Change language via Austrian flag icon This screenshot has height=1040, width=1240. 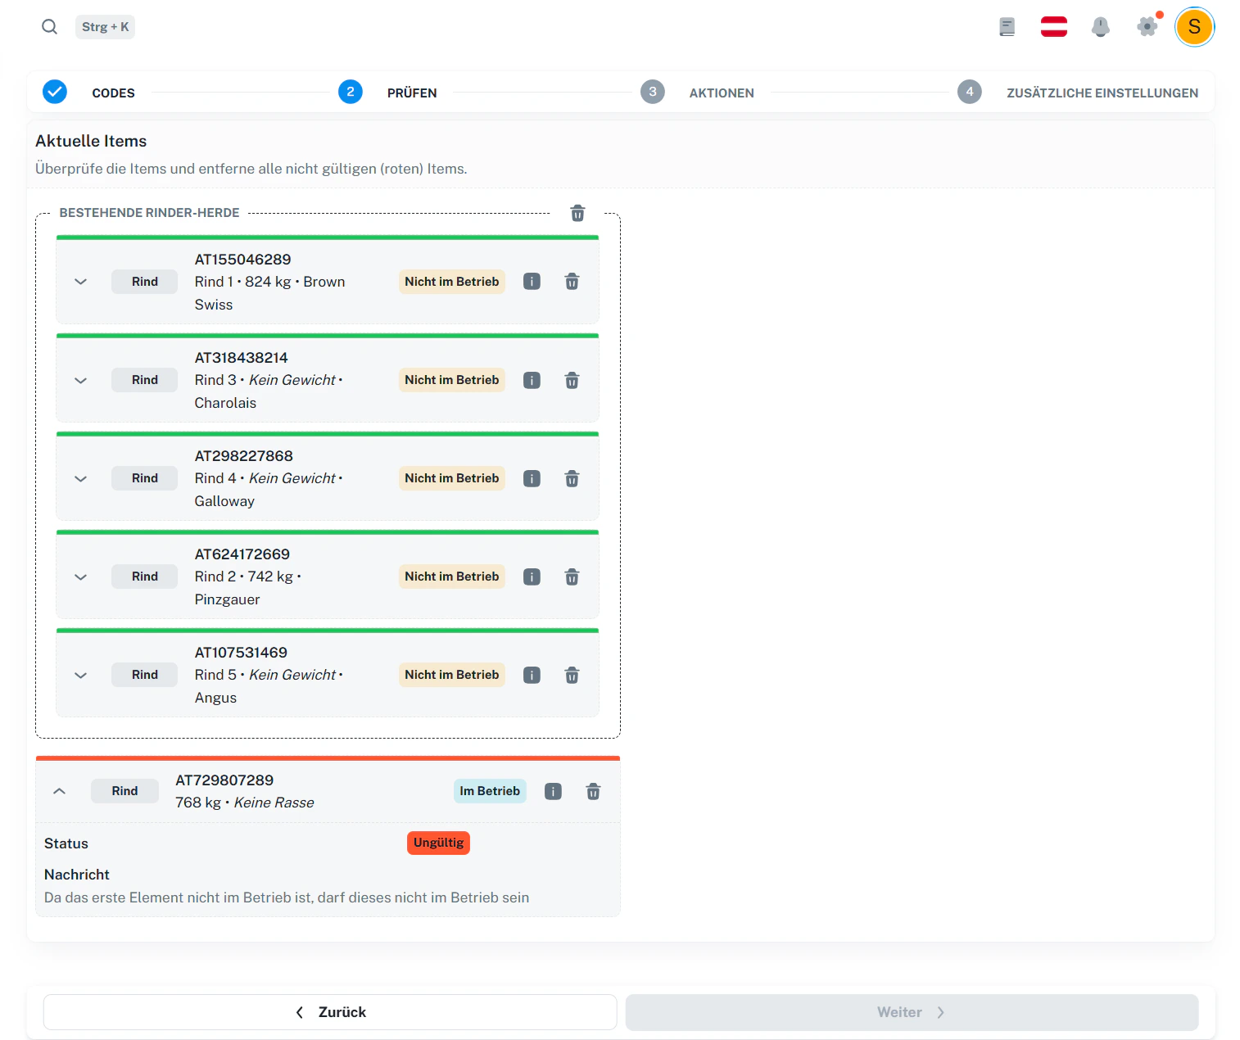tap(1054, 27)
